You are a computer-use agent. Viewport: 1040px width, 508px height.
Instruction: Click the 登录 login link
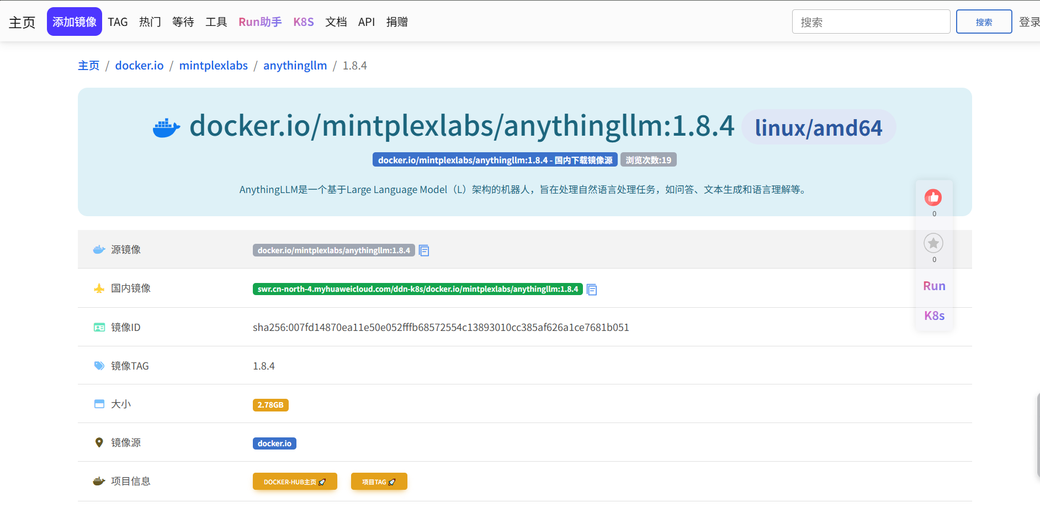click(x=1030, y=22)
